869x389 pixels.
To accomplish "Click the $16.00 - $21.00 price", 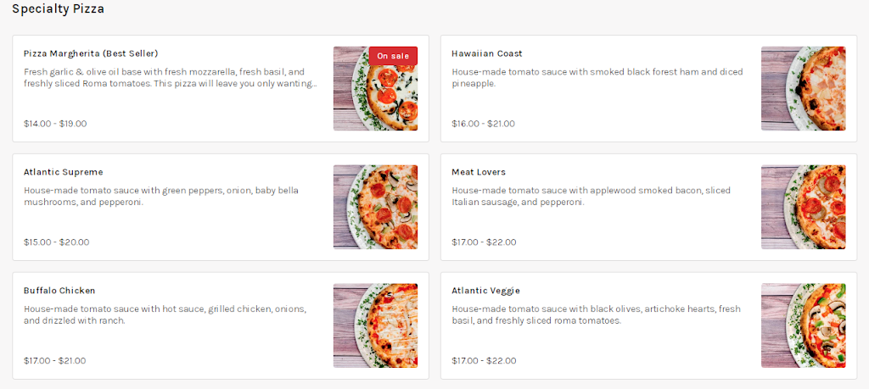I will pos(484,124).
